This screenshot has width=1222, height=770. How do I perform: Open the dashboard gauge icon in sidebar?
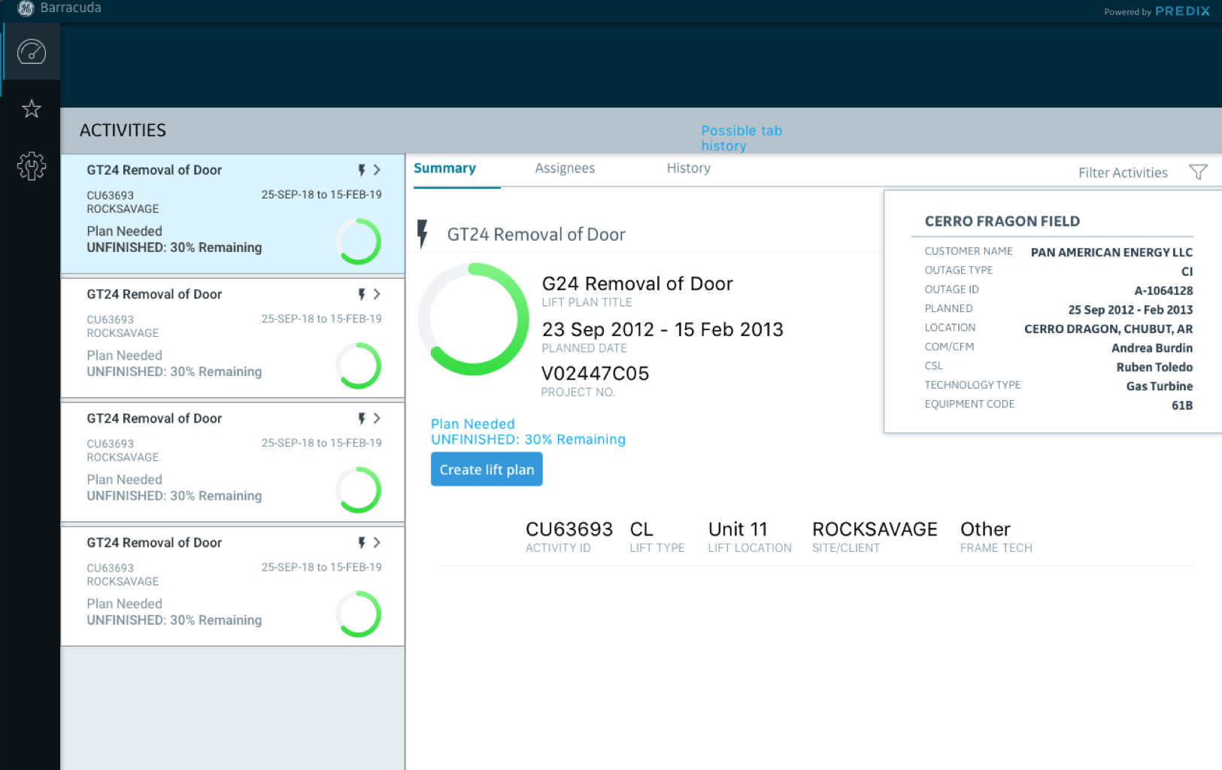[x=32, y=52]
